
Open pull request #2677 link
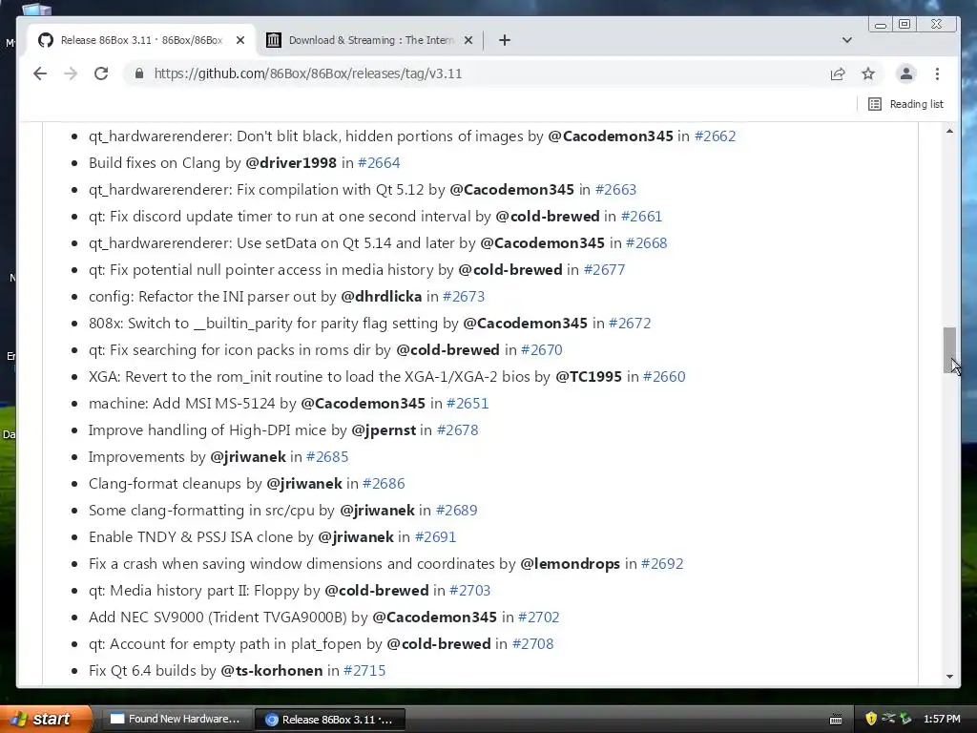(x=604, y=270)
